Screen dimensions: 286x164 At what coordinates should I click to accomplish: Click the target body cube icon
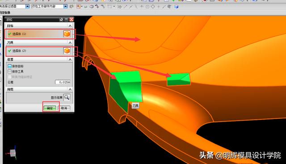coord(67,34)
